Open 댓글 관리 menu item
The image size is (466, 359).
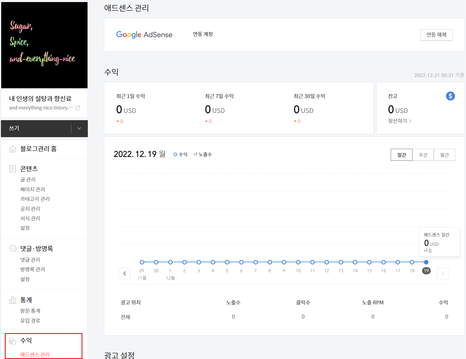point(30,260)
